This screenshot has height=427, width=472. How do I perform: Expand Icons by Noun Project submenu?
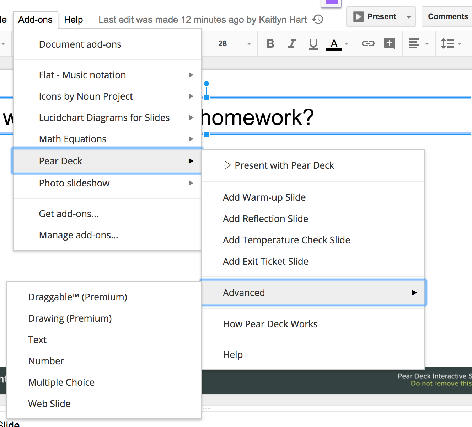coord(107,96)
